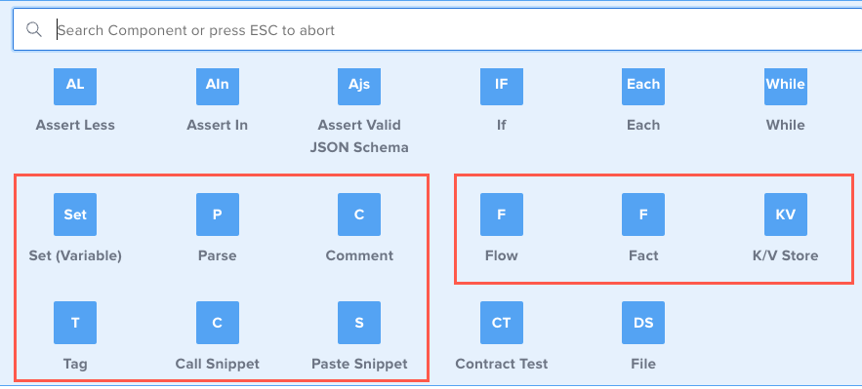Pick the Each loop component
862x389 pixels.
point(643,86)
